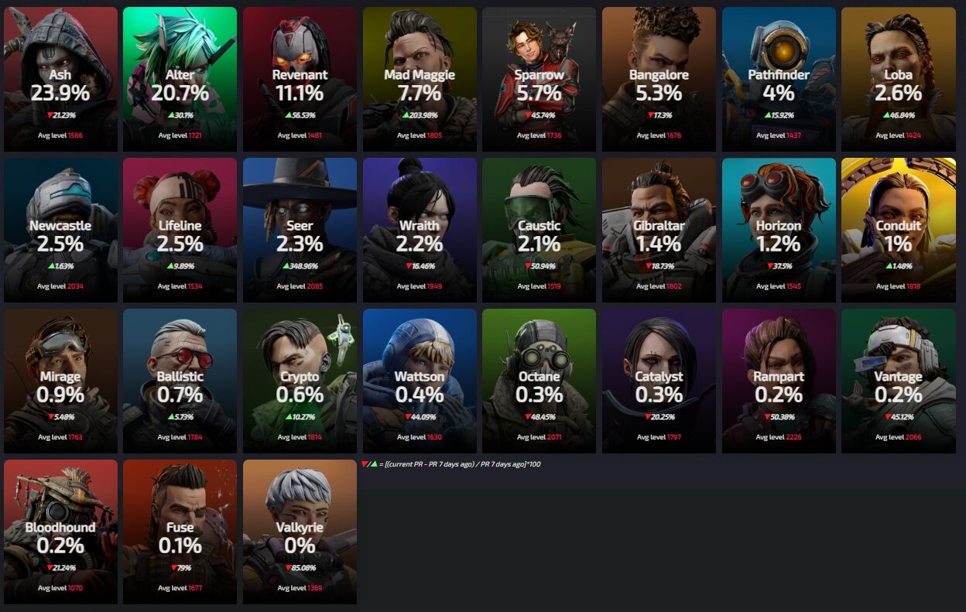966x612 pixels.
Task: Open the Crypto legend card
Action: click(x=300, y=381)
